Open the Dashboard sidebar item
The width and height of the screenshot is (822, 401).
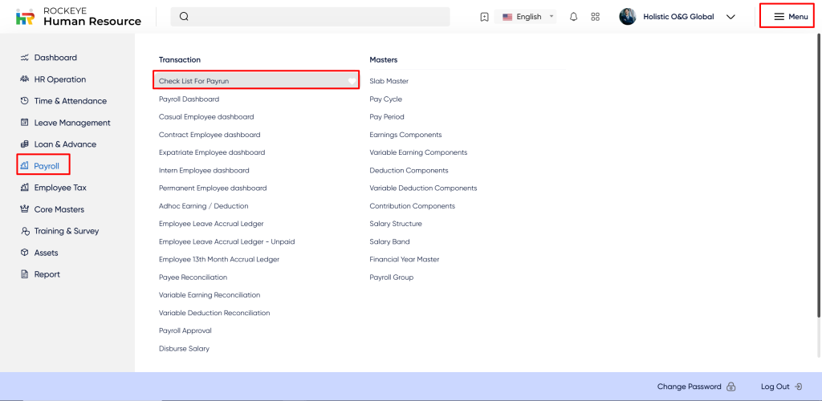click(55, 58)
